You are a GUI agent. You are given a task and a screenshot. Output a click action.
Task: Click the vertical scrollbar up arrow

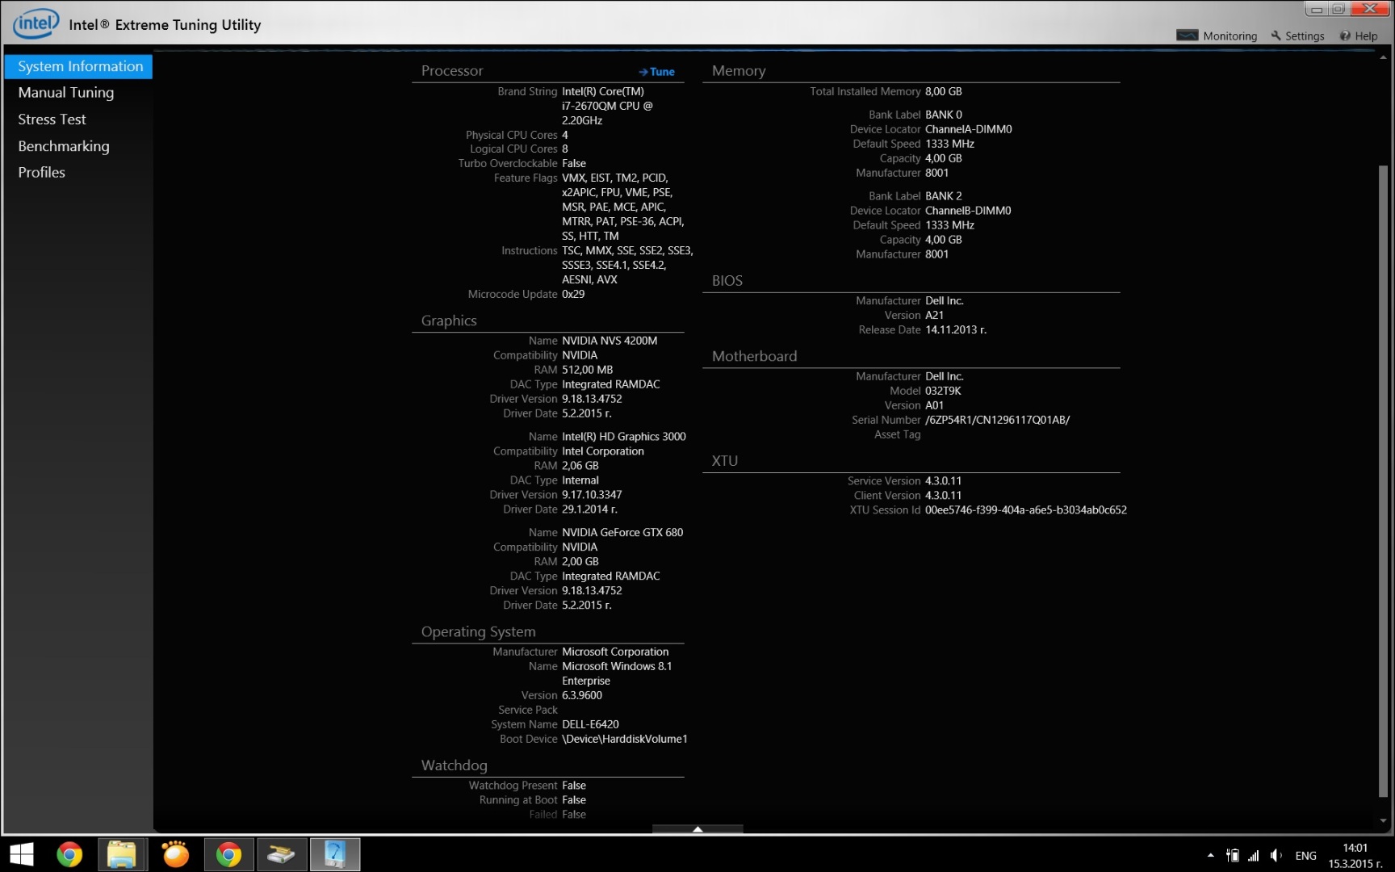pyautogui.click(x=1383, y=58)
